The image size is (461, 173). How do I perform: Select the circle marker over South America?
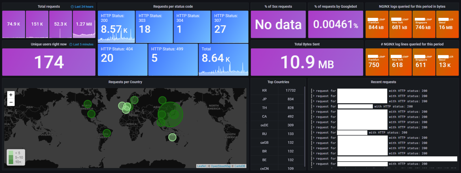click(x=107, y=133)
